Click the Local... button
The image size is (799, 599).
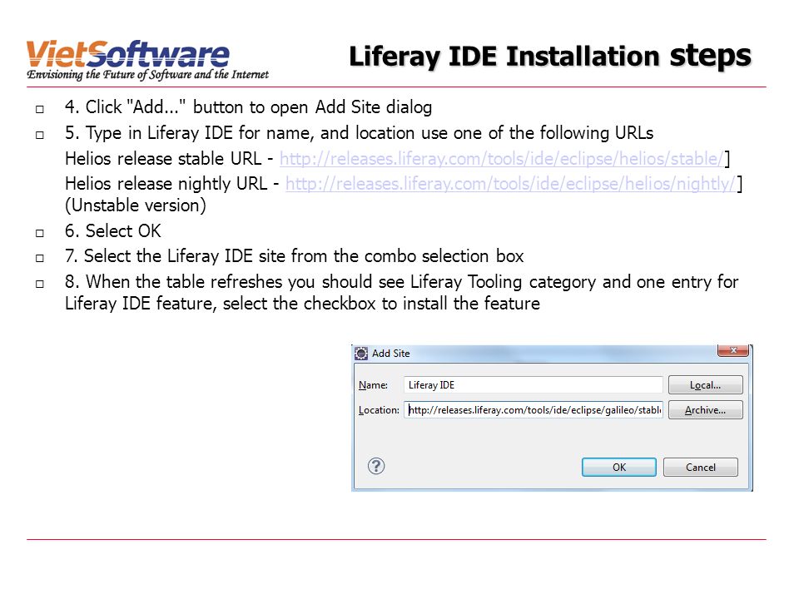[x=705, y=385]
